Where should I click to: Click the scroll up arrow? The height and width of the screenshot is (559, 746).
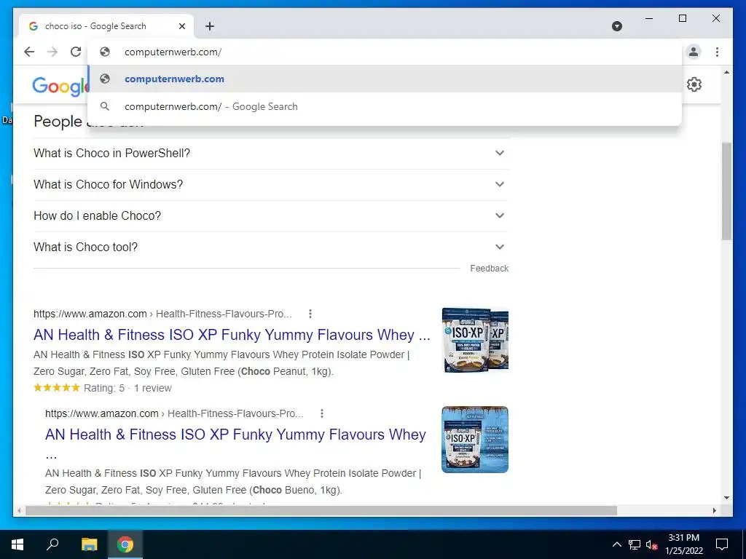(726, 73)
